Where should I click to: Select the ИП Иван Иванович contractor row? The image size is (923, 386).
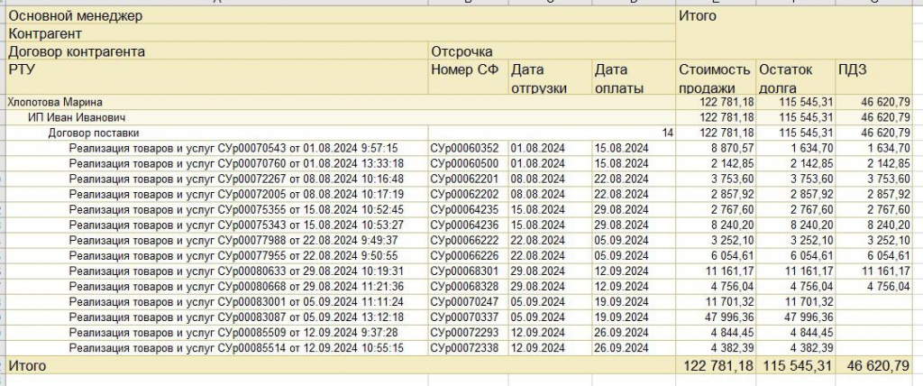click(x=76, y=118)
